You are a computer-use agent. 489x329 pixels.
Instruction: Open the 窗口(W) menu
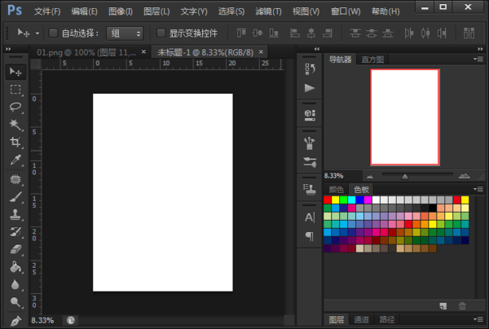[x=346, y=11]
